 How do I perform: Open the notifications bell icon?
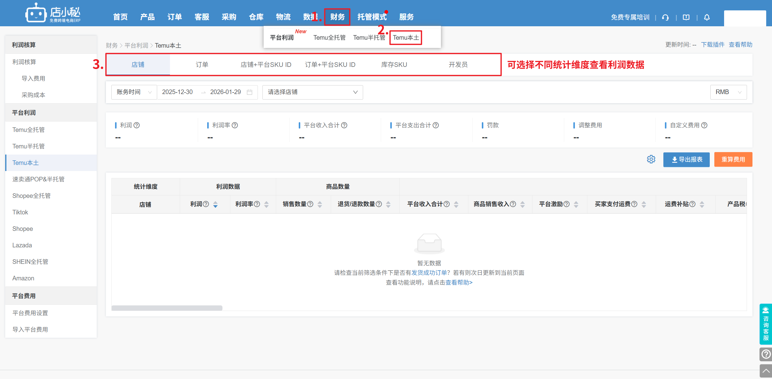tap(707, 17)
